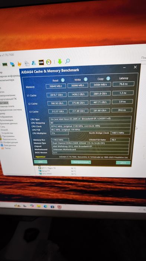The width and height of the screenshot is (146, 261).
Task: Click the blue user figure toolbar icon
Action: coord(34,63)
